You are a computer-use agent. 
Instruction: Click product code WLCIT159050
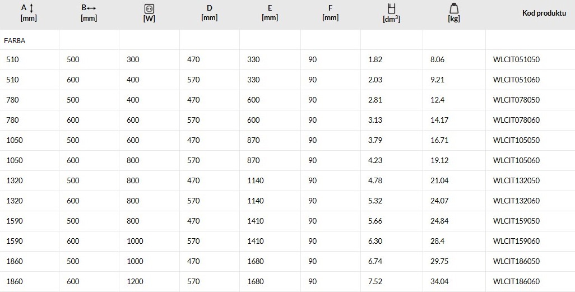pyautogui.click(x=516, y=221)
